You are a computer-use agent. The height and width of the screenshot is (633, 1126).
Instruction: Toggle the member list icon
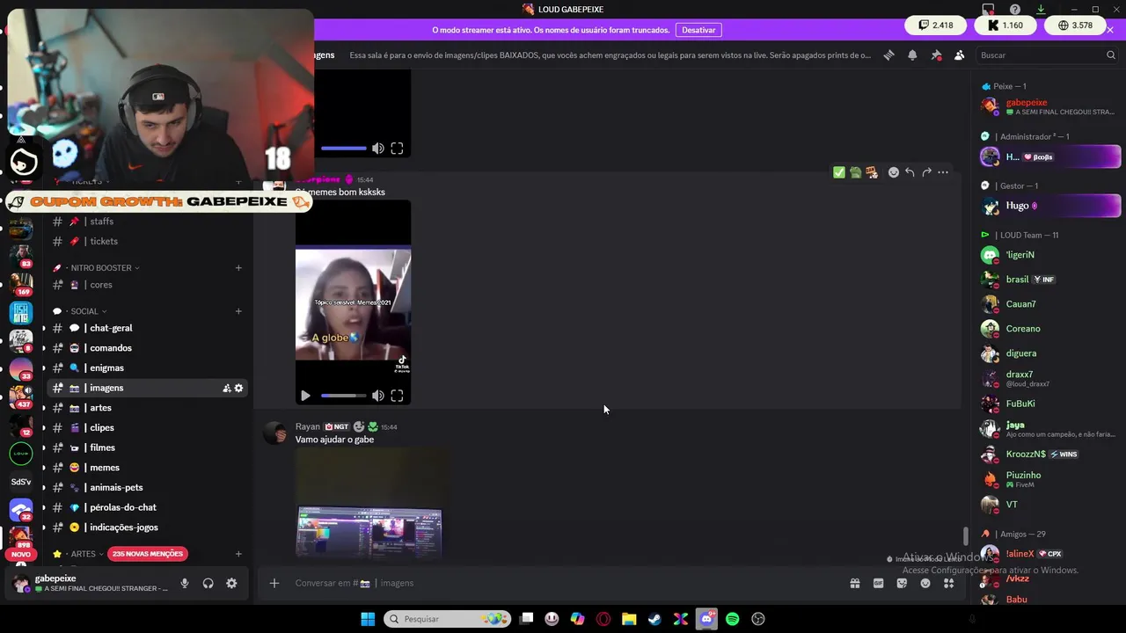point(959,55)
